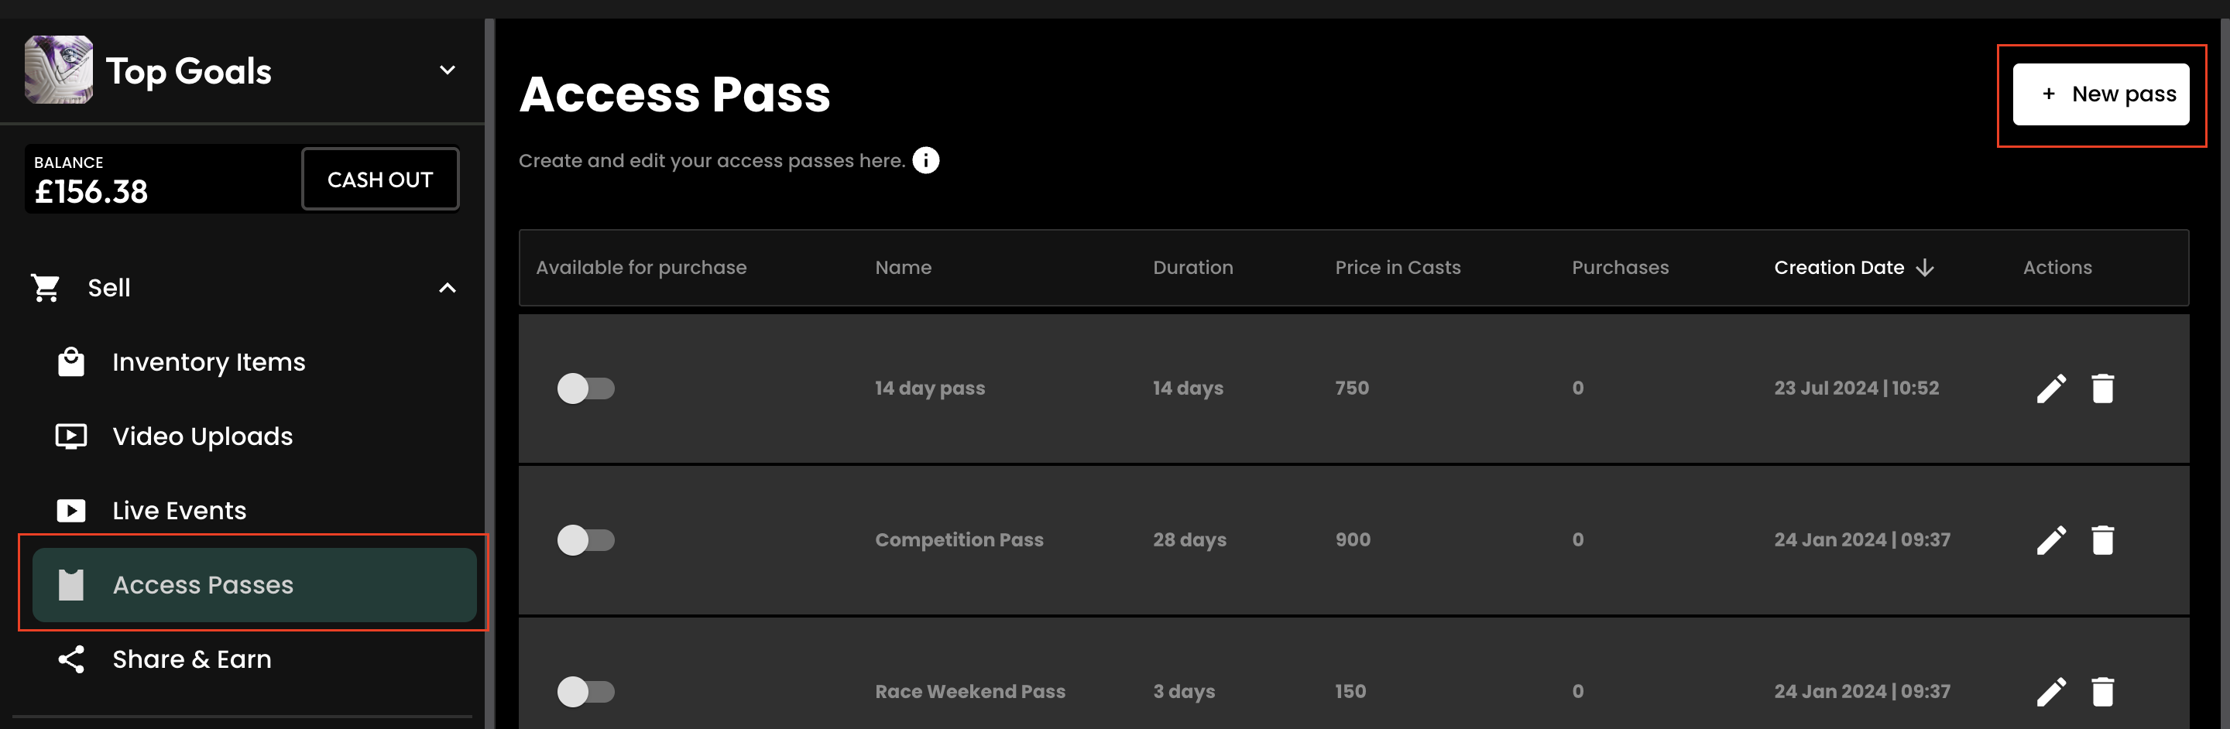Edit the Competition Pass entry
Image resolution: width=2230 pixels, height=729 pixels.
[x=2051, y=540]
